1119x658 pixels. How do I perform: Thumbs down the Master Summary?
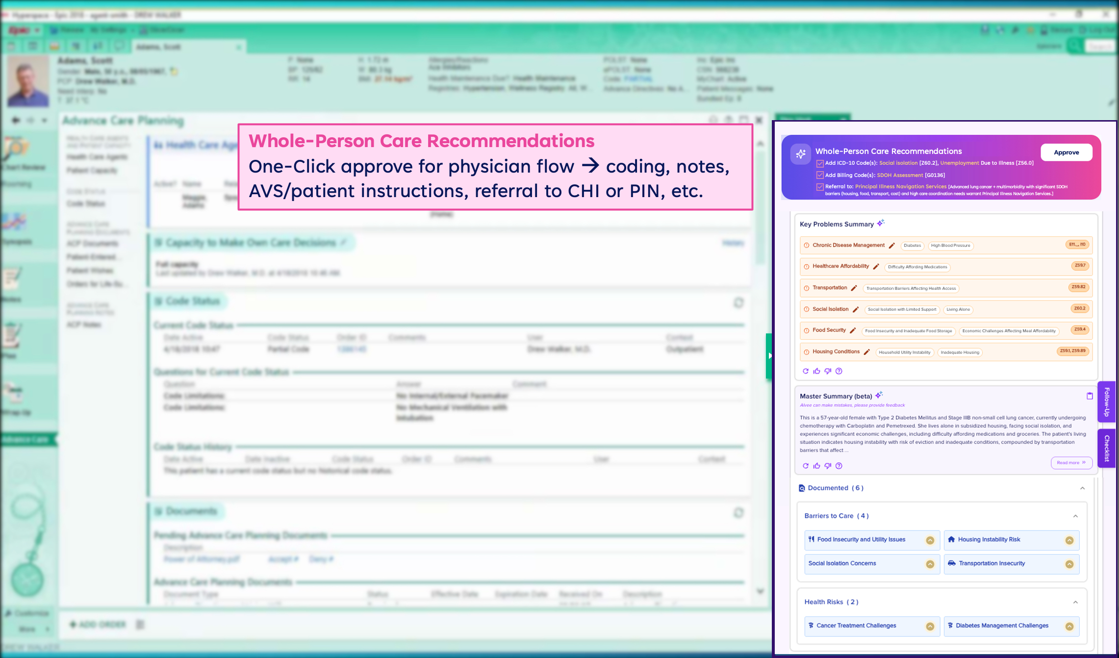pyautogui.click(x=828, y=466)
